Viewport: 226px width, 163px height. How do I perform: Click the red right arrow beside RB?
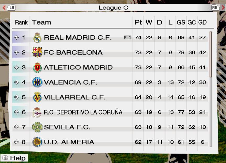pyautogui.click(x=223, y=8)
